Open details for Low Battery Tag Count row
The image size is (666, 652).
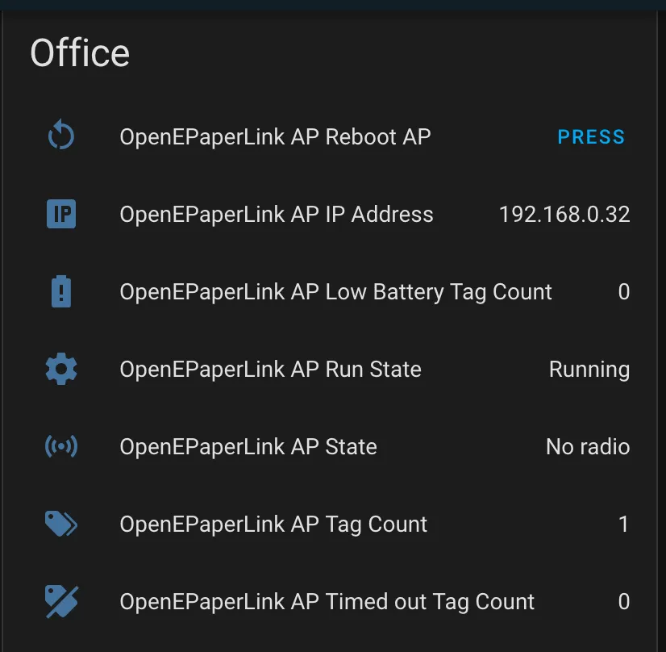tap(335, 291)
